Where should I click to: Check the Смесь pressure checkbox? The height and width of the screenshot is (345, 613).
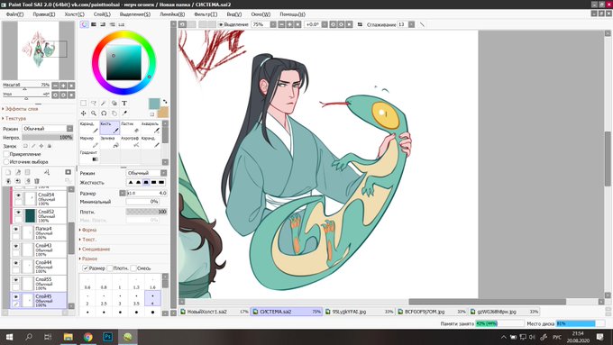[x=133, y=268]
